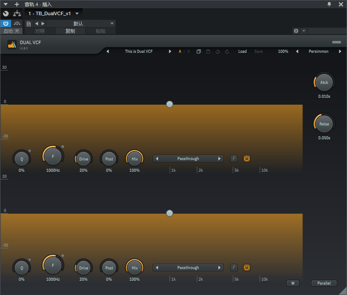Click the Load button
Screen dimensions: 347x295
[x=242, y=51]
